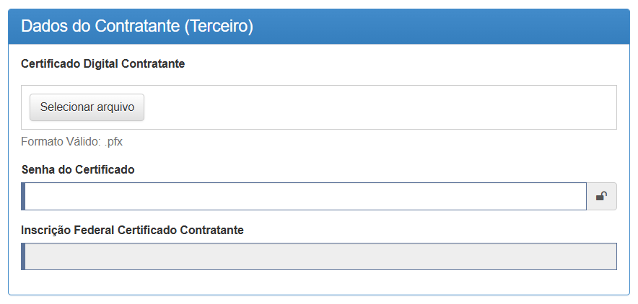Click the Inscrição Federal Certificado Contratante label
Screen dimensions: 638x304
point(132,231)
